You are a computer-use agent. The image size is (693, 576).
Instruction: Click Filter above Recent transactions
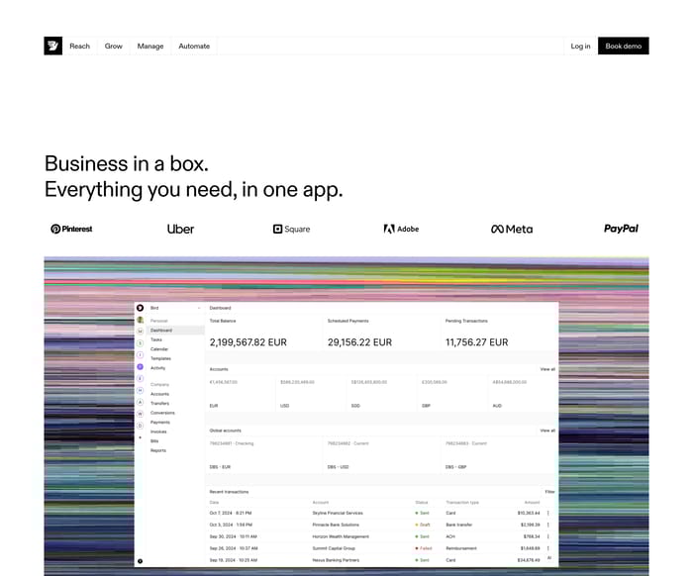tap(549, 491)
